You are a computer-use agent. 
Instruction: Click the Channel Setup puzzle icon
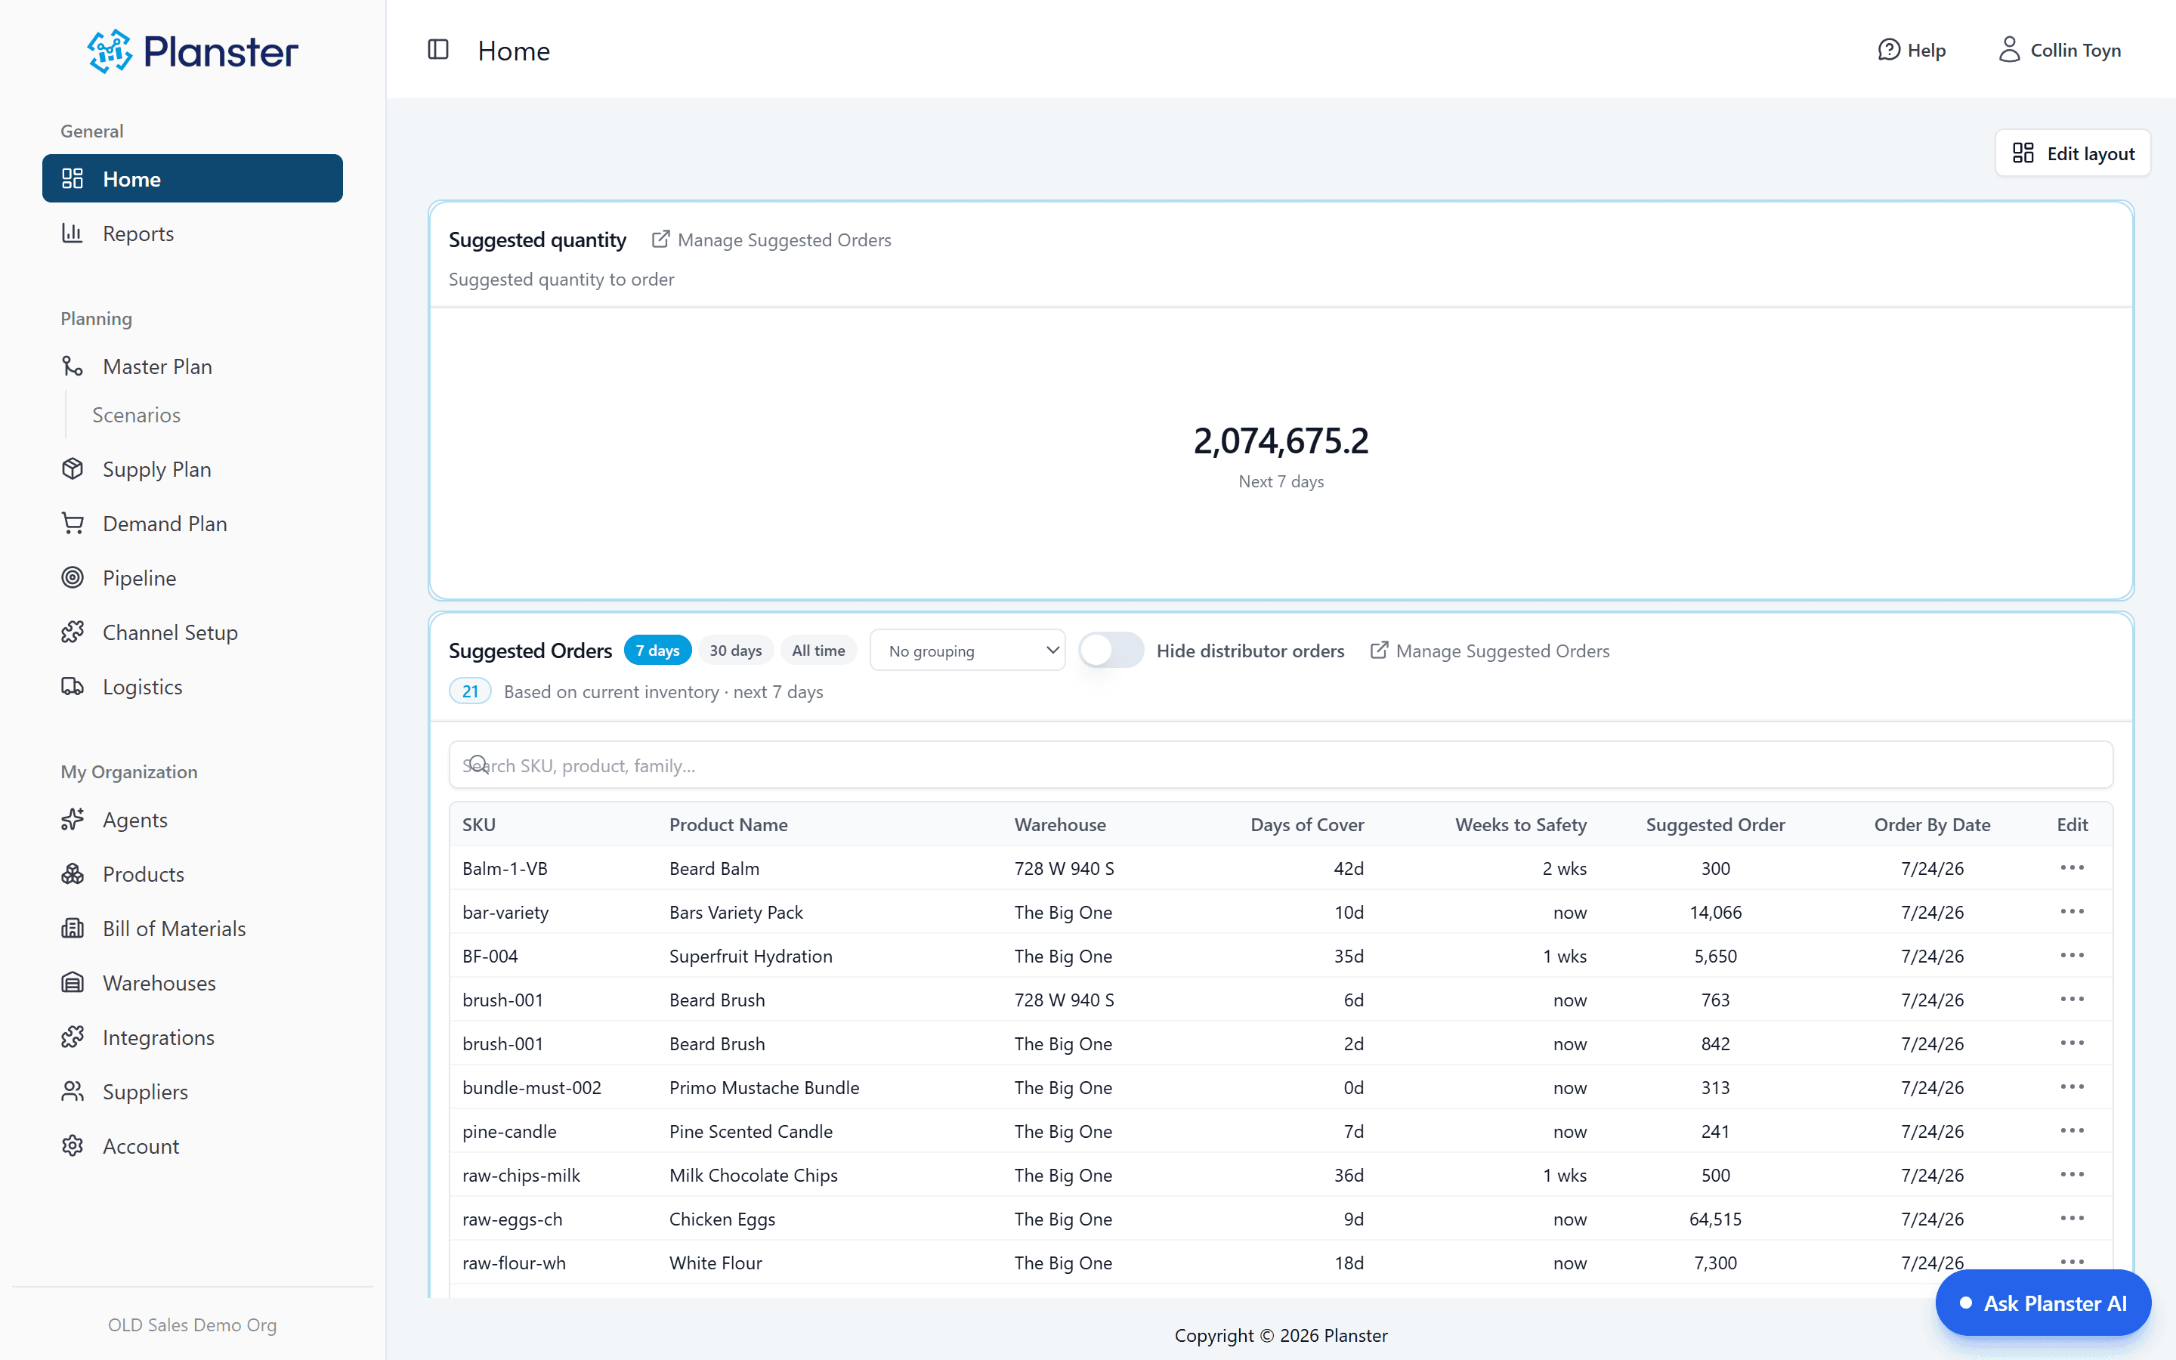73,632
